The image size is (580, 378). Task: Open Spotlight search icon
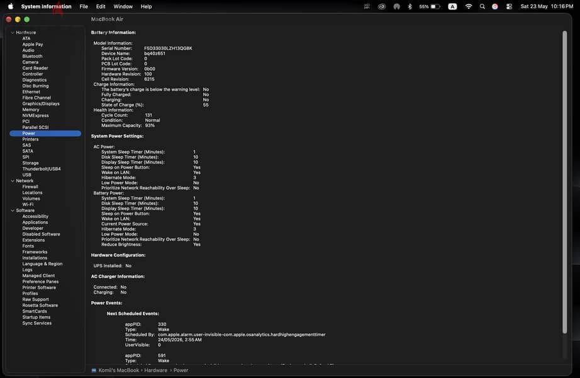(482, 6)
